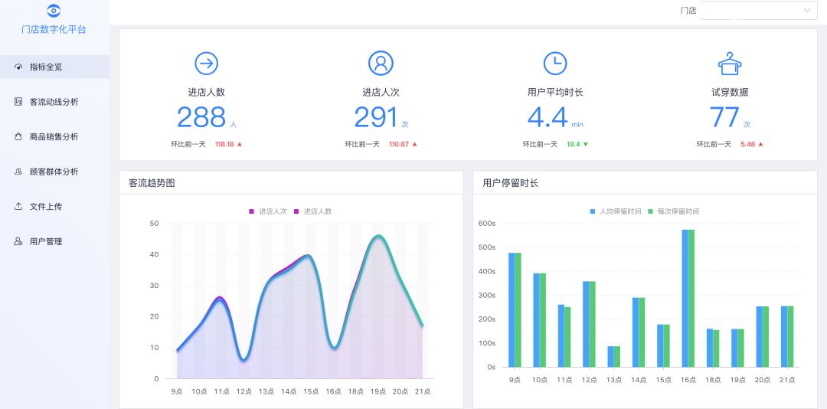This screenshot has height=409, width=827.
Task: Click the 用户停留时长 panel title
Action: click(x=511, y=183)
